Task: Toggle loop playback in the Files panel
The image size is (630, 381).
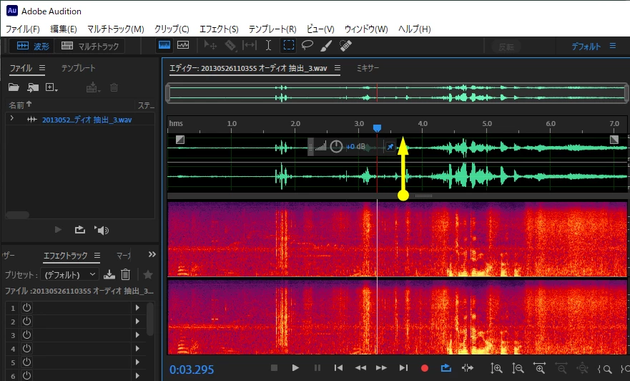Action: click(80, 230)
